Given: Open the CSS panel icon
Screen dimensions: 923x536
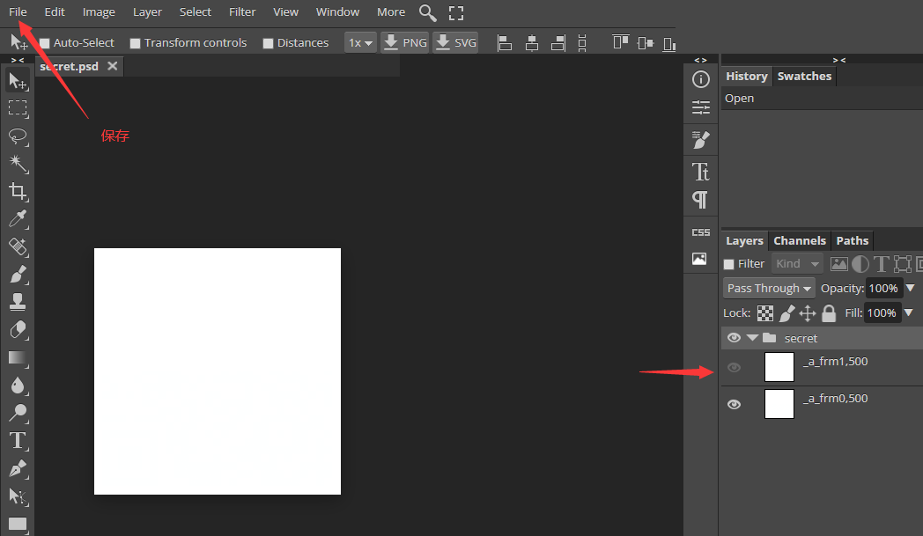Looking at the screenshot, I should [x=700, y=232].
